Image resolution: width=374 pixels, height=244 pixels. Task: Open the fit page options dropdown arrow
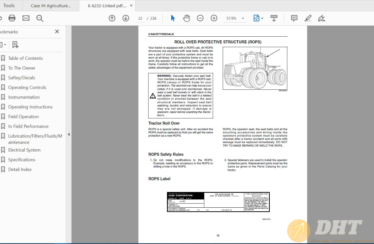pyautogui.click(x=262, y=18)
